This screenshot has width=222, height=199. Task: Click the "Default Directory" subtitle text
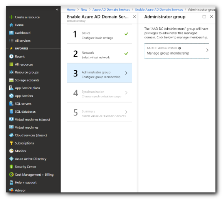click(x=76, y=21)
